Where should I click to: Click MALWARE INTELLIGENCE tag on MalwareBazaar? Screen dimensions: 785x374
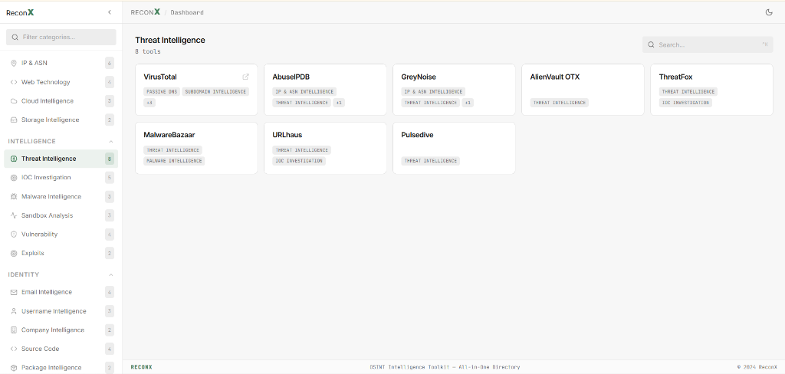coord(174,161)
